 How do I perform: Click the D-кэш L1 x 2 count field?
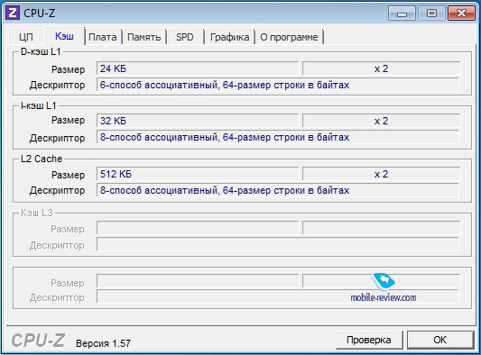point(381,68)
